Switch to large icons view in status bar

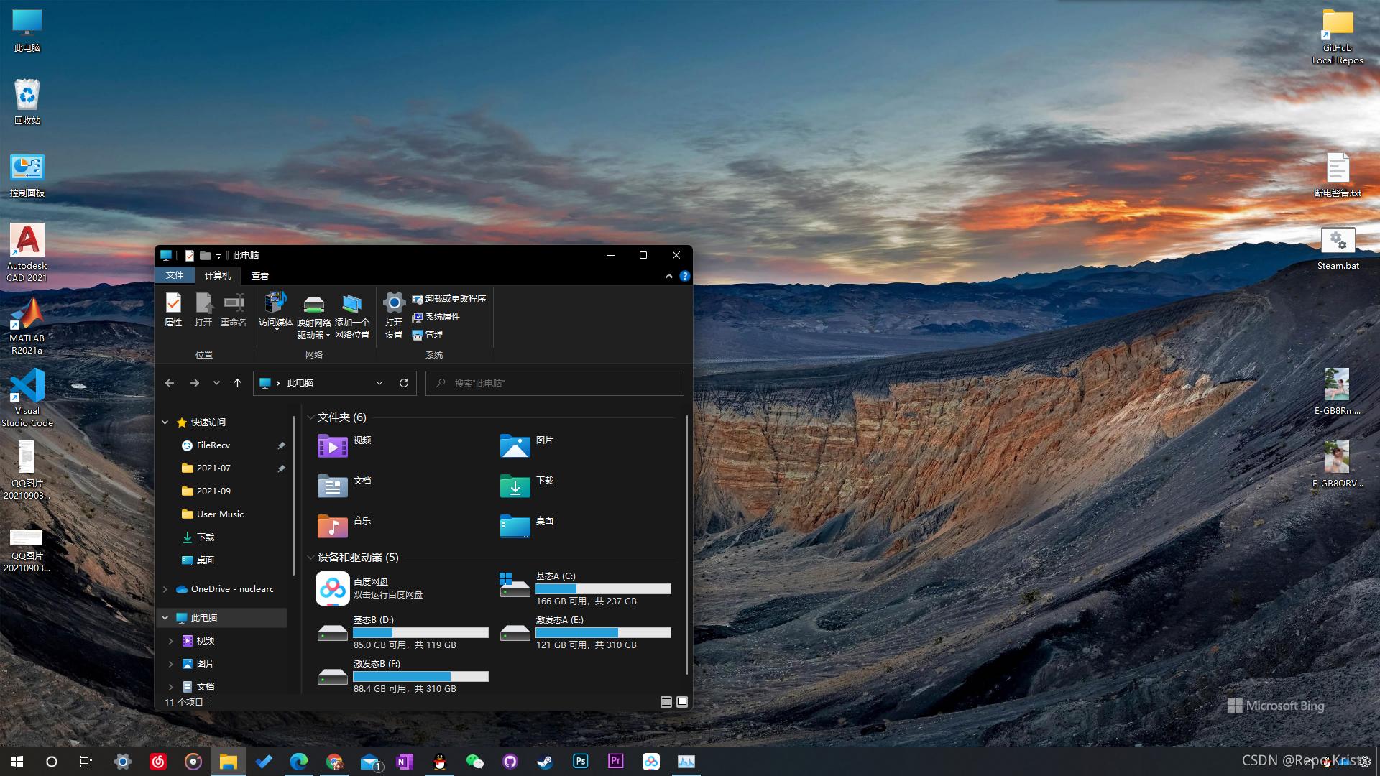click(x=681, y=702)
